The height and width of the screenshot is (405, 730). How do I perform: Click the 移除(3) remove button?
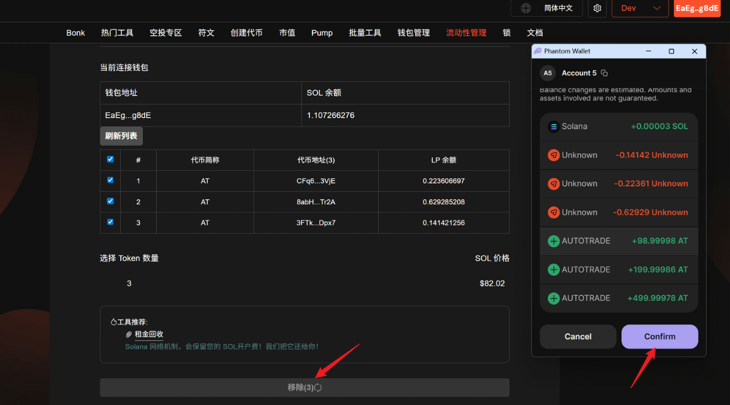pyautogui.click(x=304, y=387)
